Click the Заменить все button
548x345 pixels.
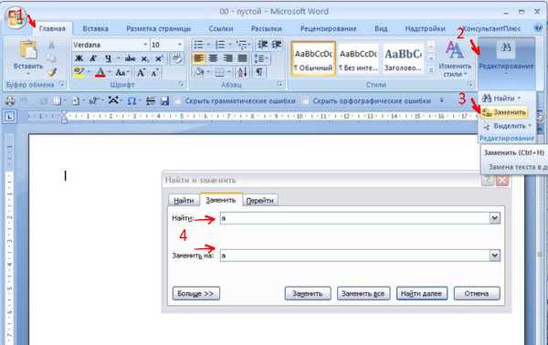tap(363, 294)
